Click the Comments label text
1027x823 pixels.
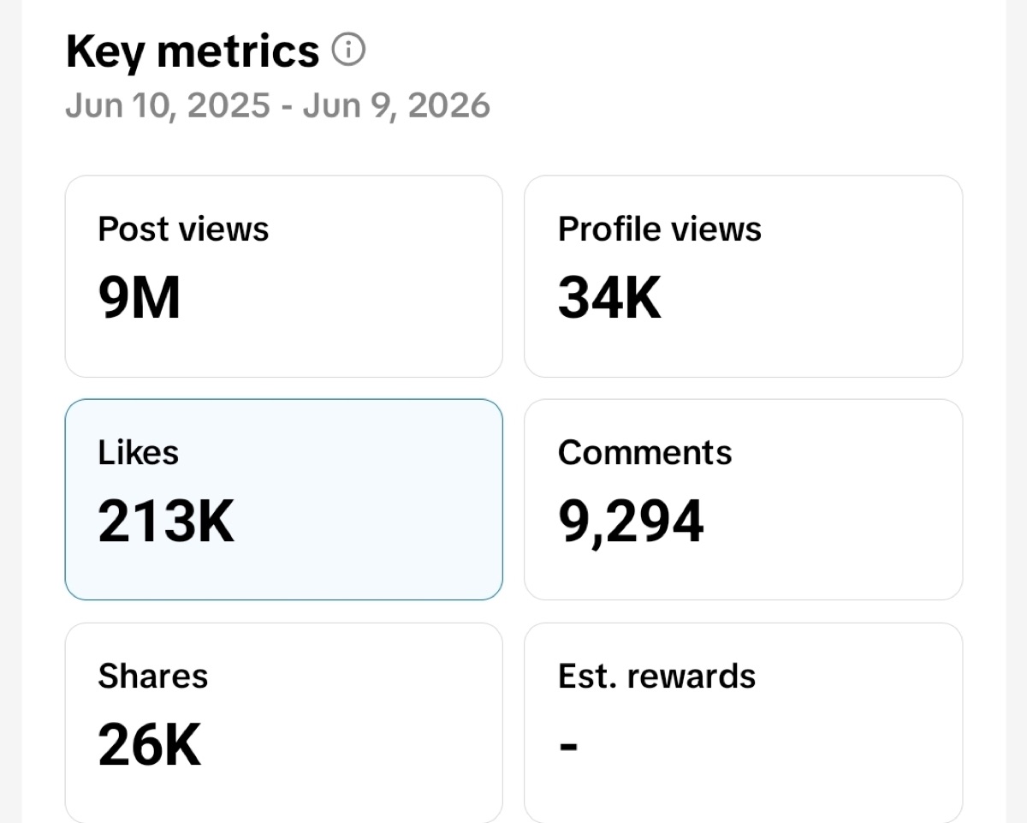pos(645,452)
